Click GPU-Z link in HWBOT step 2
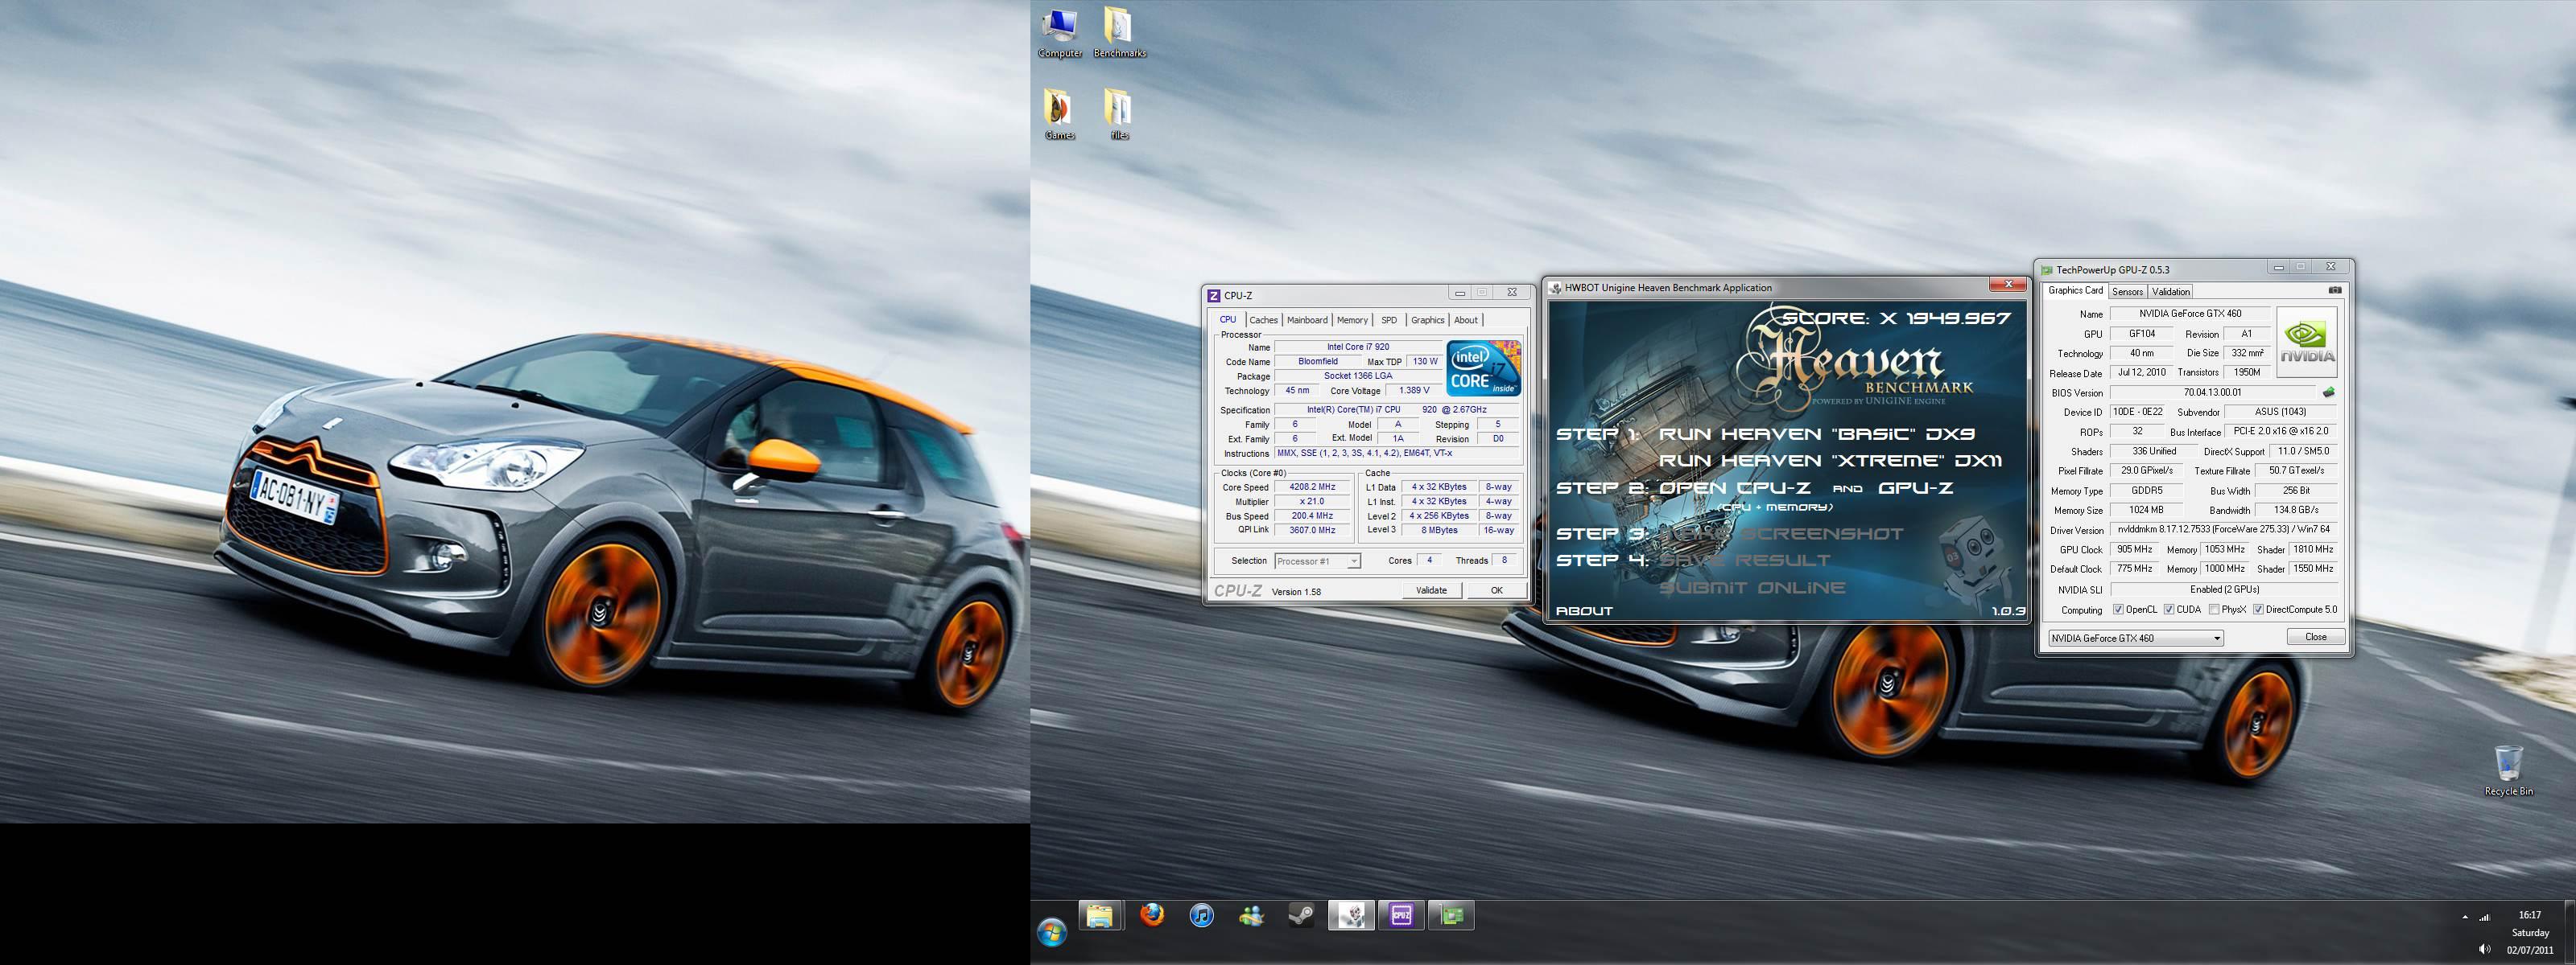 coord(1915,487)
